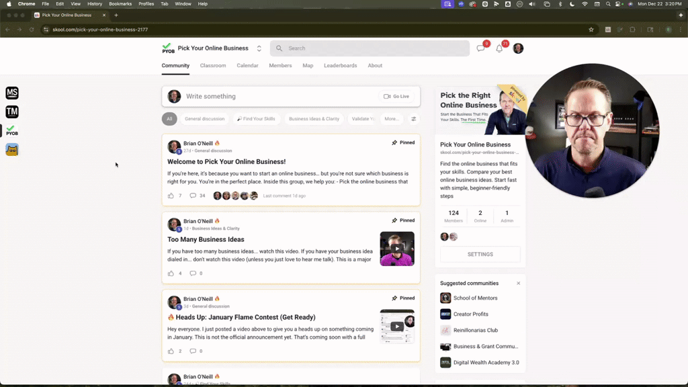Expand the community switcher chevron
The image size is (688, 387).
[x=258, y=48]
